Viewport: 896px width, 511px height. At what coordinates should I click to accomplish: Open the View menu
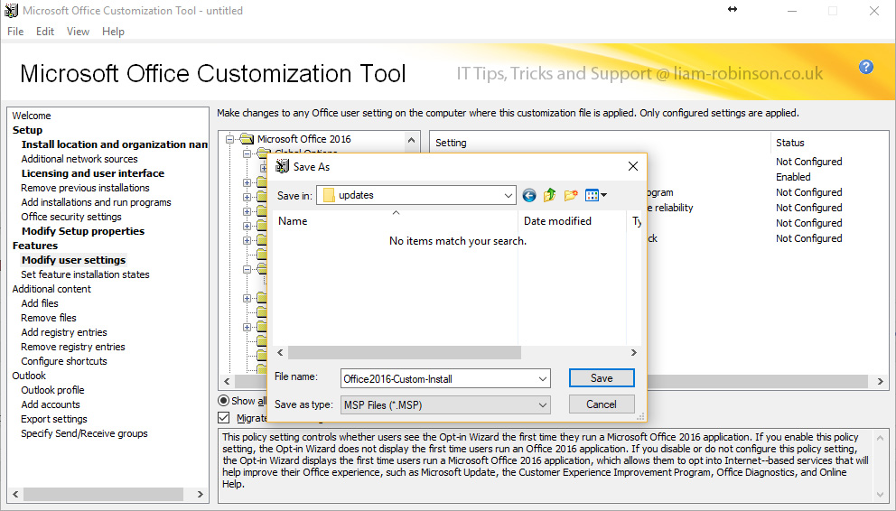(x=78, y=32)
